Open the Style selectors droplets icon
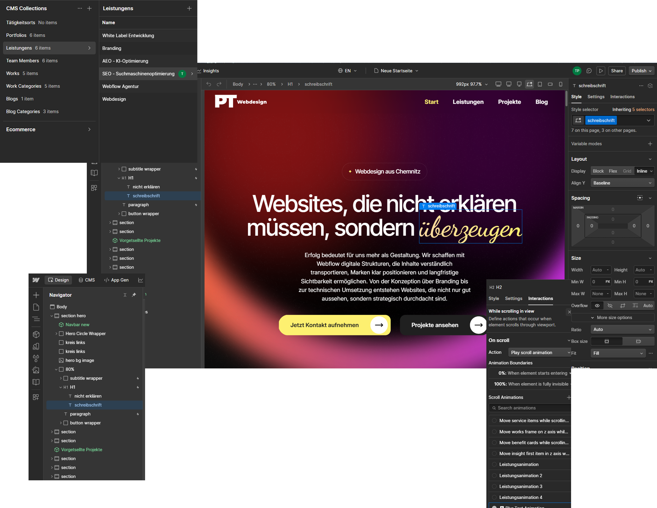 [36, 358]
